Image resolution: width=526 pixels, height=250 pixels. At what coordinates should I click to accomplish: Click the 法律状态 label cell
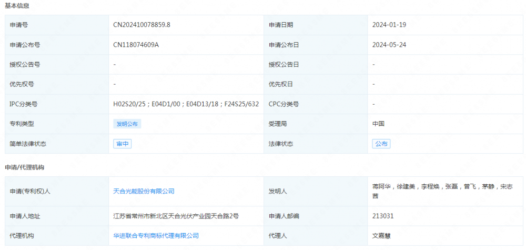click(x=316, y=144)
